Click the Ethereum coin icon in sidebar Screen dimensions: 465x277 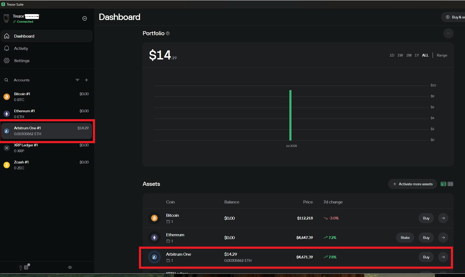[x=7, y=114]
